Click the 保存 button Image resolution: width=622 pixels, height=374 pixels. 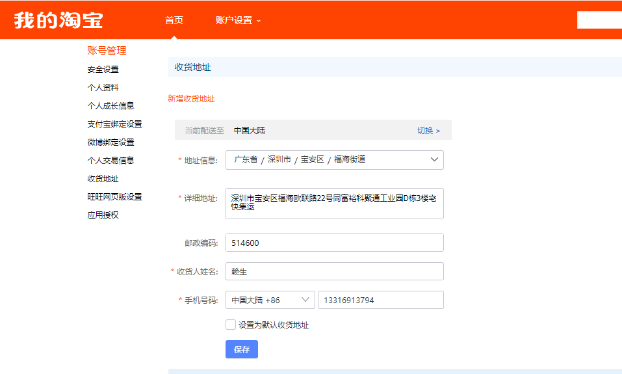click(242, 349)
